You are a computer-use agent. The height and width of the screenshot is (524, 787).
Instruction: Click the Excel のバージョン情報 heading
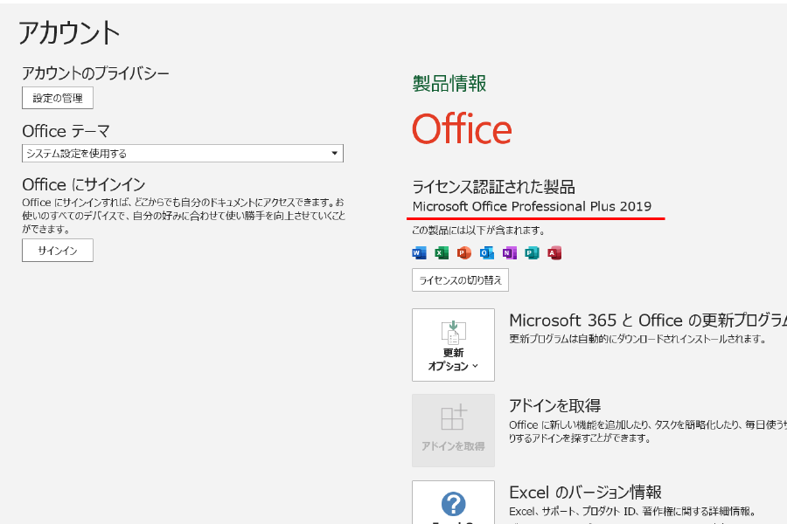[585, 493]
